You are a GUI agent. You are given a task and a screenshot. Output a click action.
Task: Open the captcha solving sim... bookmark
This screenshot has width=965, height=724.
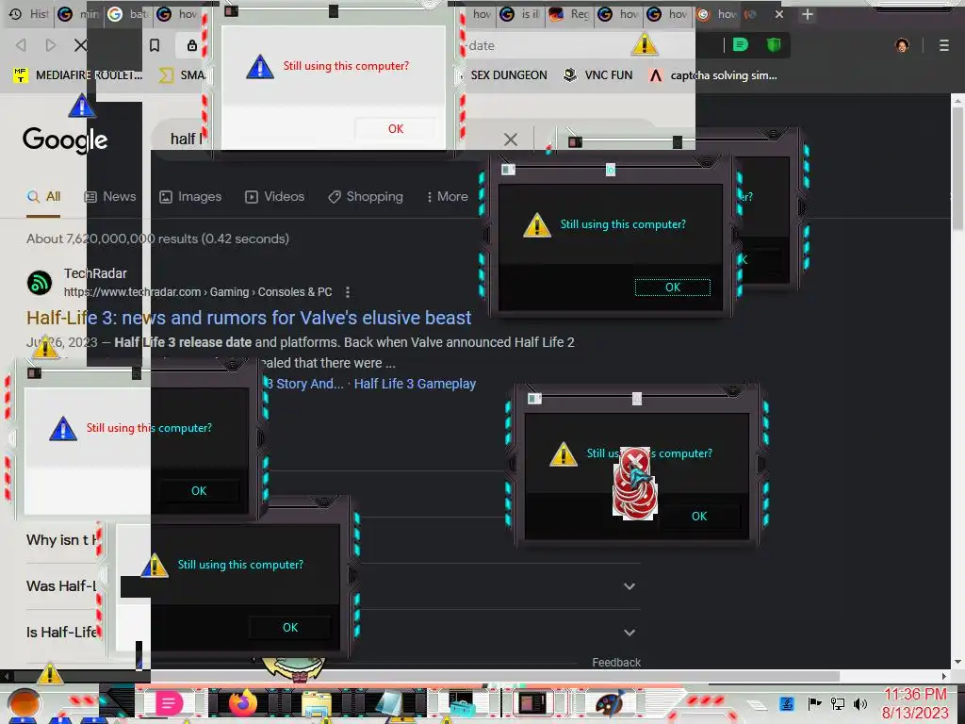[x=713, y=75]
